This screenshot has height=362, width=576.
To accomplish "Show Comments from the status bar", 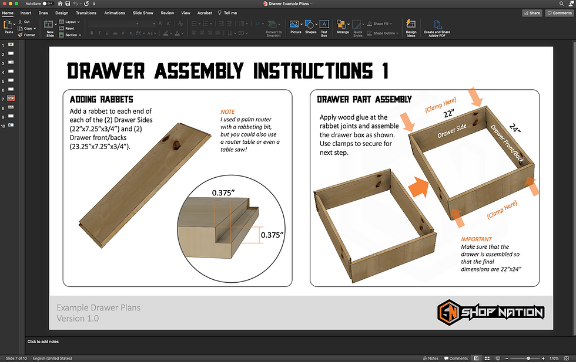I will tap(456, 358).
